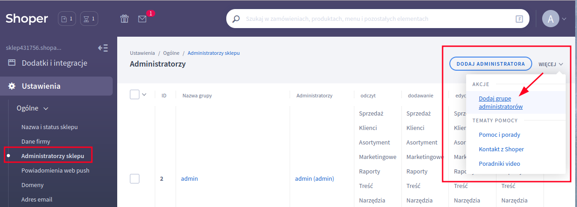The image size is (577, 207).
Task: Open the Ustawienia menu section
Action: click(x=56, y=86)
